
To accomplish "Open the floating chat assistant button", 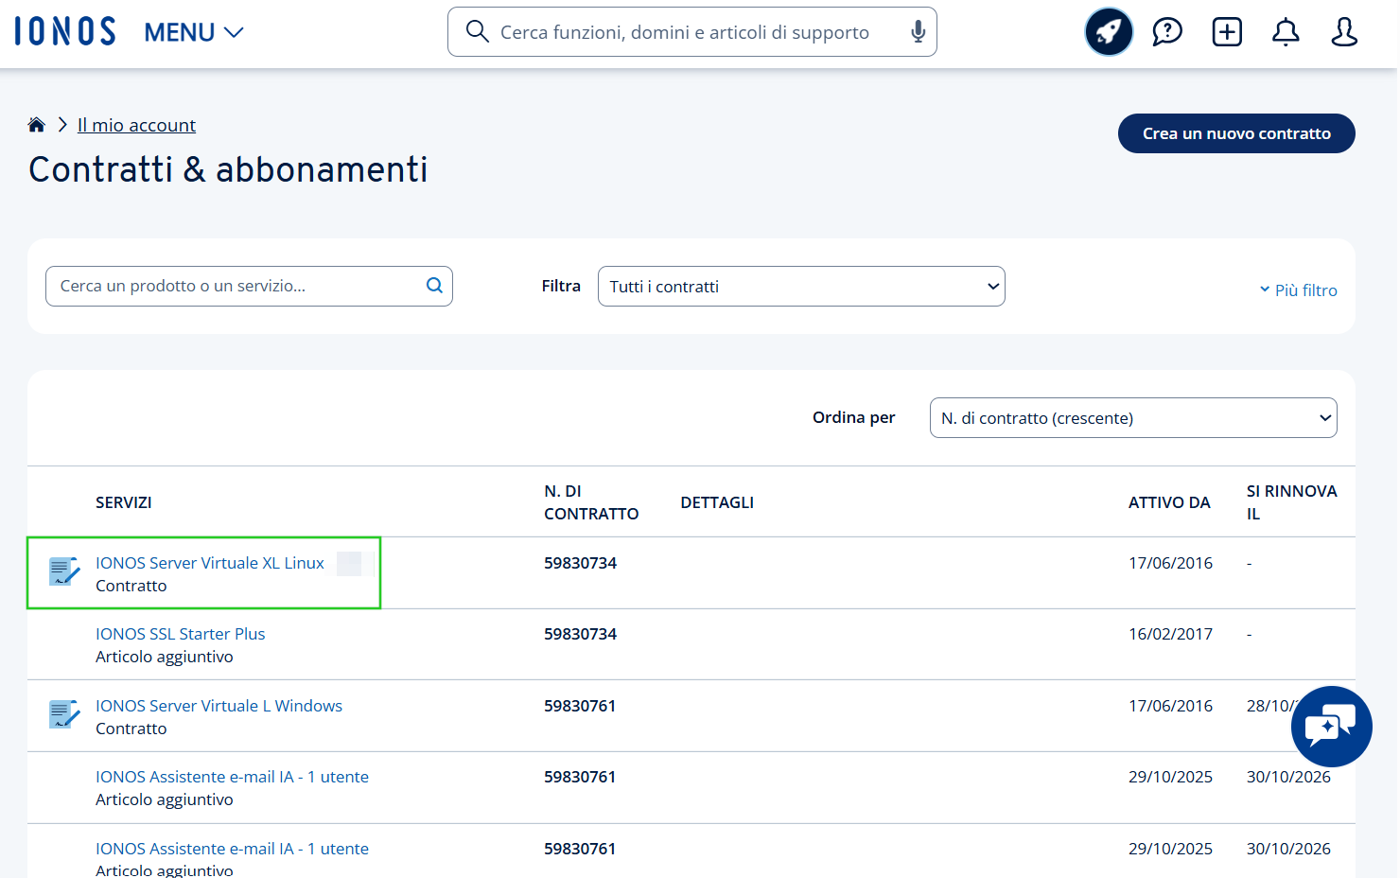I will (x=1331, y=727).
